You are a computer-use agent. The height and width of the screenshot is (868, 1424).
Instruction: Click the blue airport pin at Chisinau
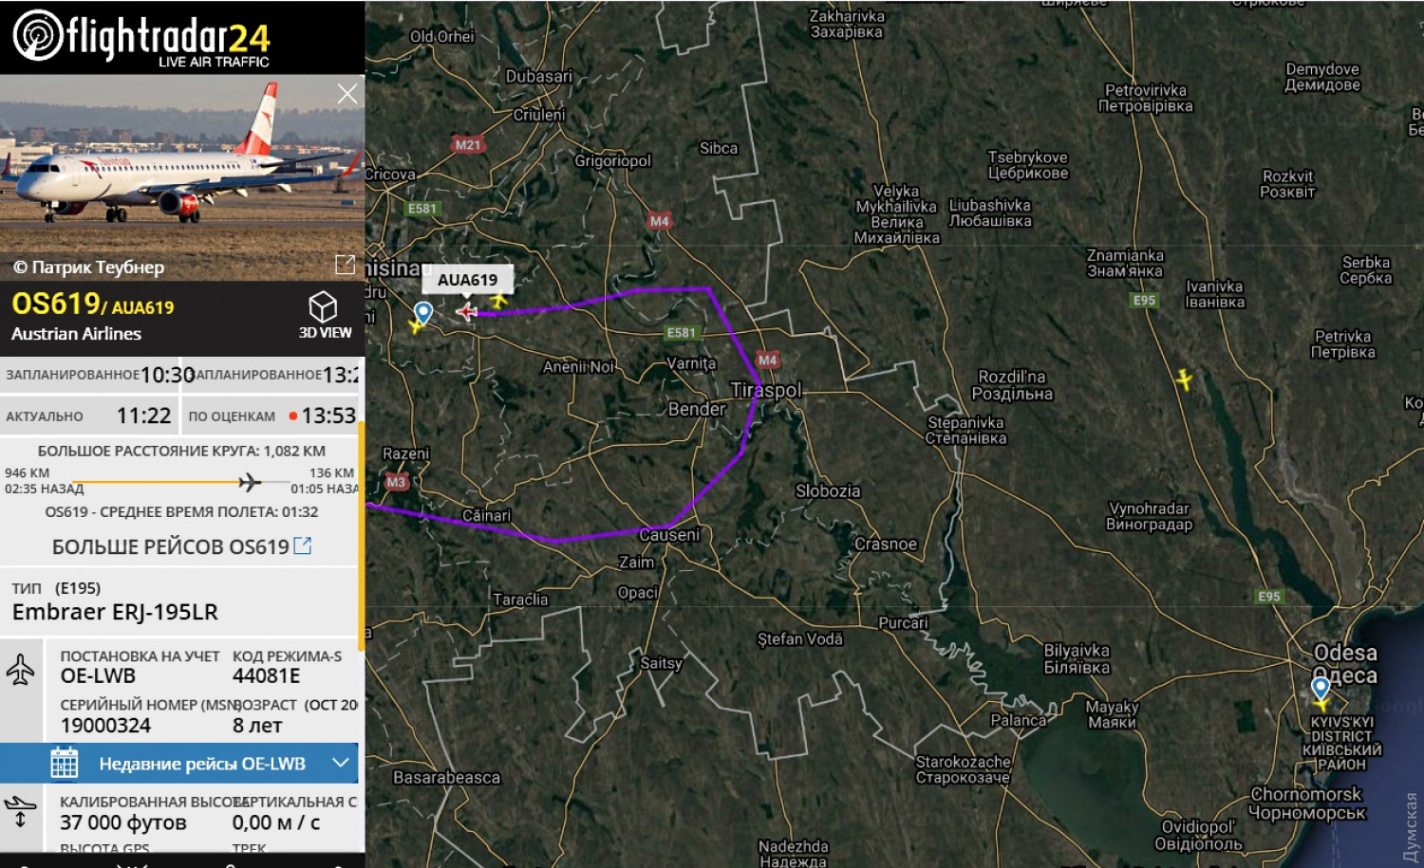423,312
